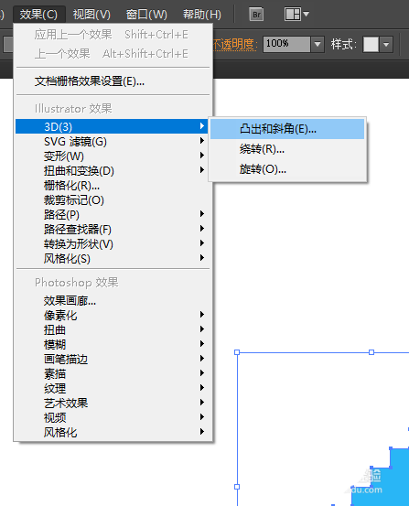Choose 绕转(R)... in the 3D submenu
The image size is (409, 506).
coord(287,149)
